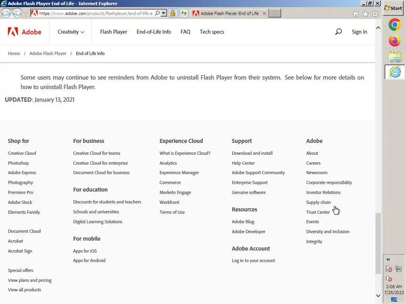Open Analytics link
The image size is (406, 304).
click(168, 163)
